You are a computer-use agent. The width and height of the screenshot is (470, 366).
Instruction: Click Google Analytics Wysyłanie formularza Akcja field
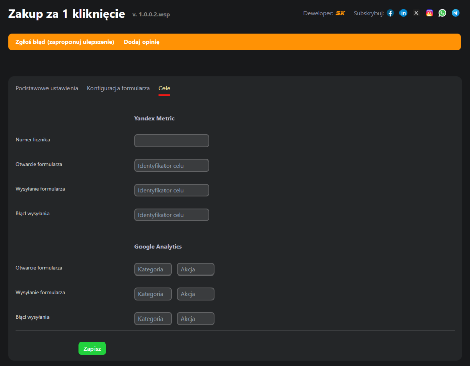pos(195,294)
